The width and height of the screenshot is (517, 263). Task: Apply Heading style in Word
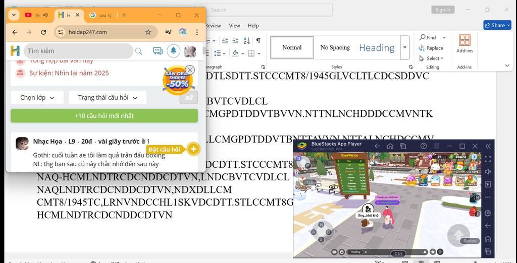coord(377,48)
